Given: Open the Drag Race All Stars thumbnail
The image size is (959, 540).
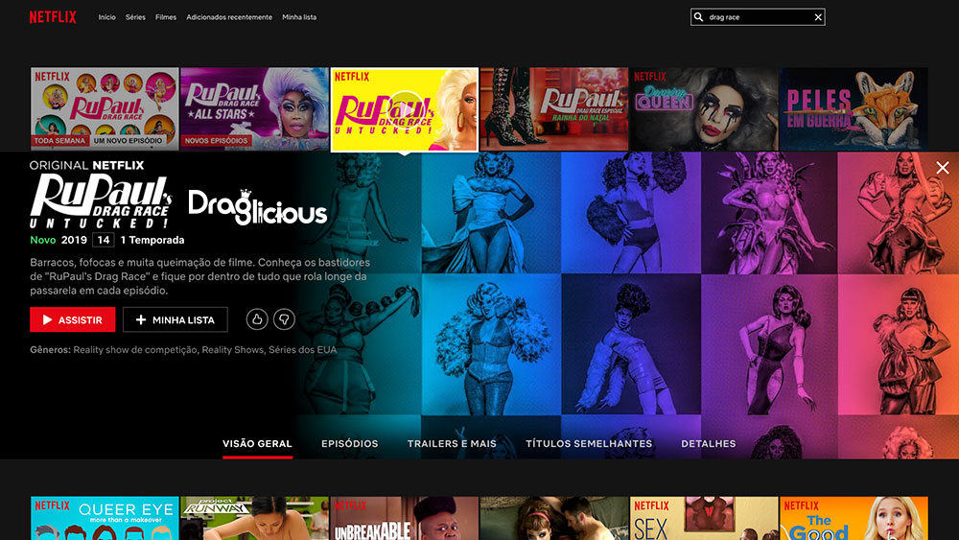Looking at the screenshot, I should coord(254,108).
